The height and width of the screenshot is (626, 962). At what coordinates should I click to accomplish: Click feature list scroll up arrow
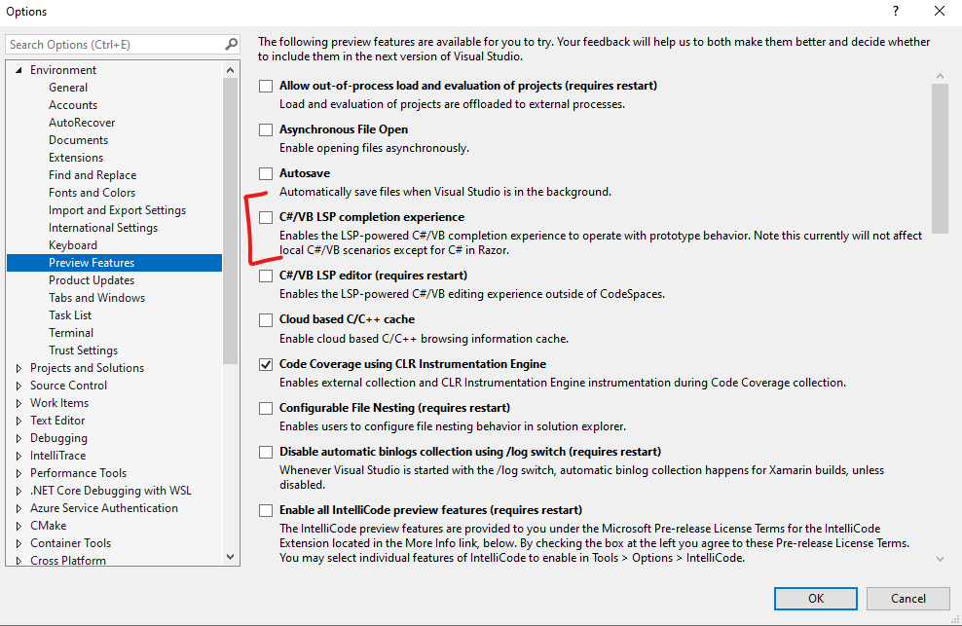point(940,76)
